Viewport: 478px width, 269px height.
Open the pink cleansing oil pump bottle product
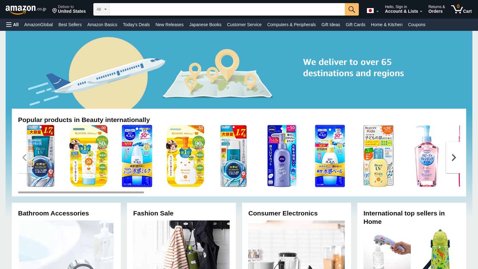pyautogui.click(x=427, y=156)
